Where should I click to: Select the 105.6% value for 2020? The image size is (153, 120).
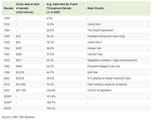point(51,91)
